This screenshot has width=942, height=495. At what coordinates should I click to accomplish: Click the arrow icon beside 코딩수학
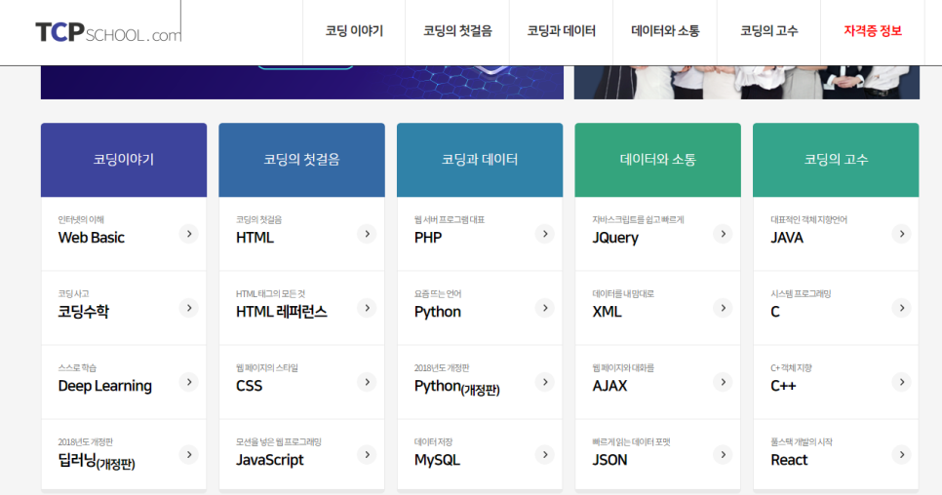point(188,308)
